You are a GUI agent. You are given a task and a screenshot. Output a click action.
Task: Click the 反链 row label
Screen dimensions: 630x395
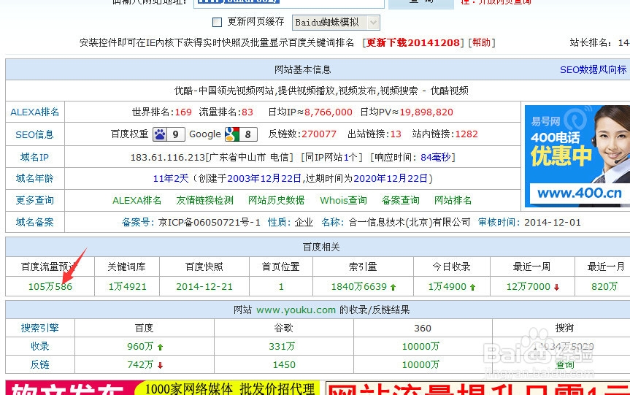(x=39, y=364)
